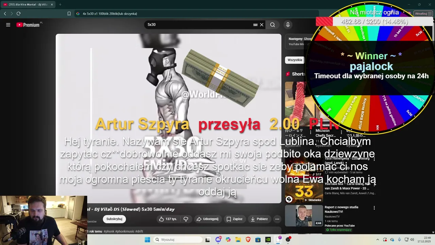
Task: Open NVIDIA app from taskbar
Action: (x=268, y=240)
